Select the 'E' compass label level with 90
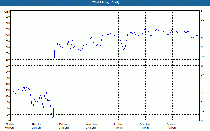This screenshot has height=131, width=210. [x=202, y=102]
